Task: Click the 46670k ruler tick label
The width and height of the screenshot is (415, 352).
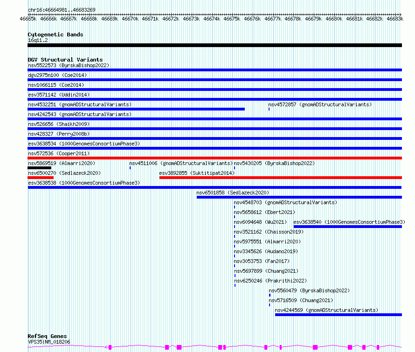Action: click(x=130, y=19)
